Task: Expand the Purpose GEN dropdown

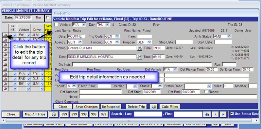Action: click(149, 42)
